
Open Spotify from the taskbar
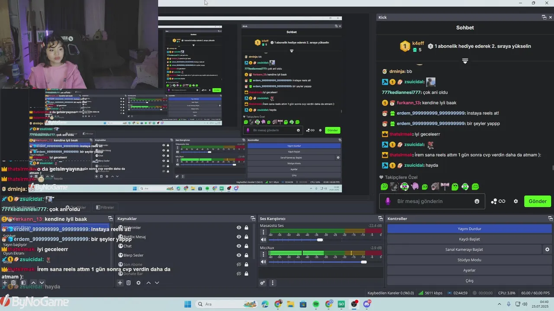[x=316, y=304]
